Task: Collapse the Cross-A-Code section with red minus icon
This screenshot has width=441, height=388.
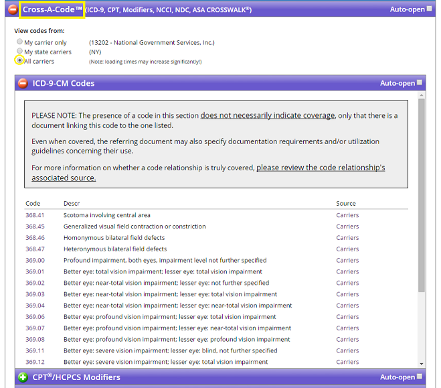Action: 11,9
